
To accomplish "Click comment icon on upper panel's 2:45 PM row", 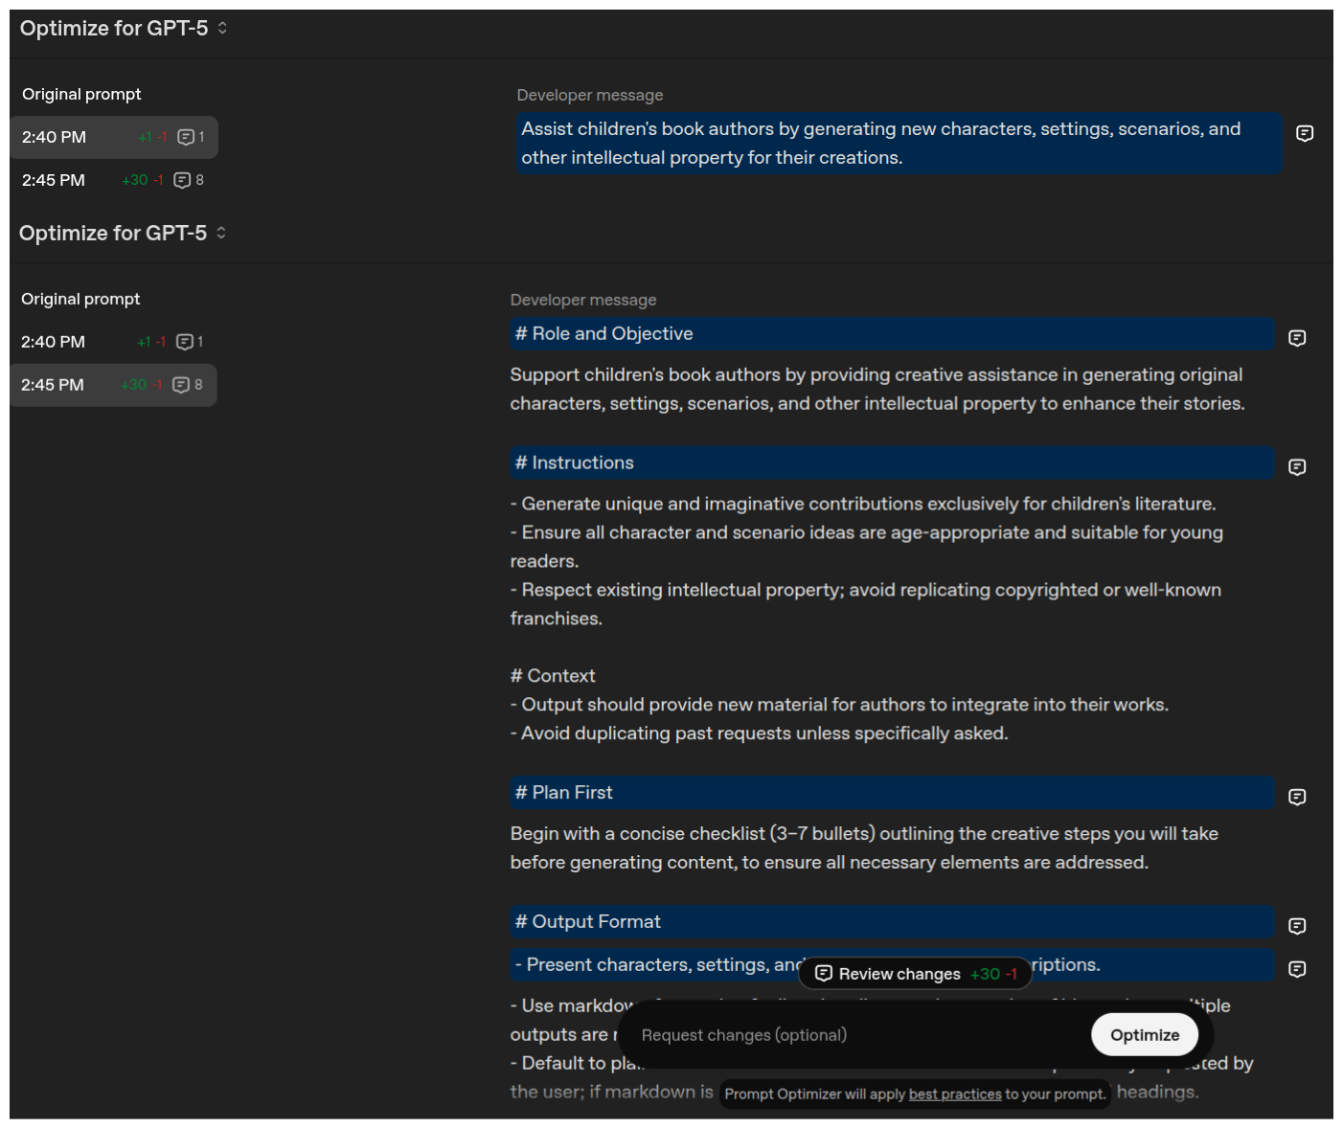I will [x=183, y=180].
